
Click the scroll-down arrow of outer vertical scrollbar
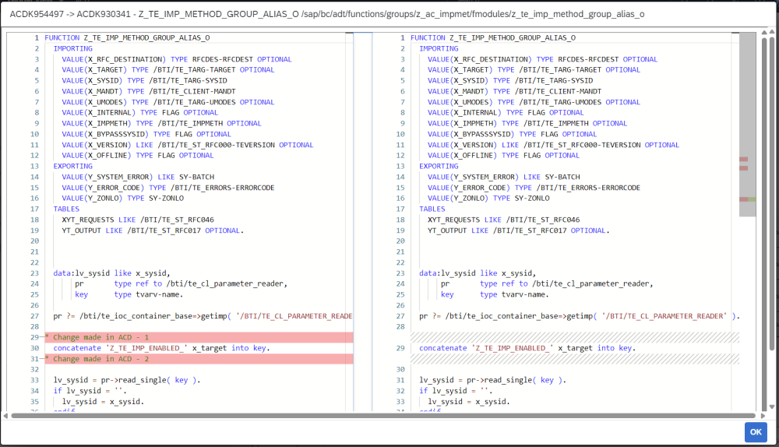click(x=771, y=407)
